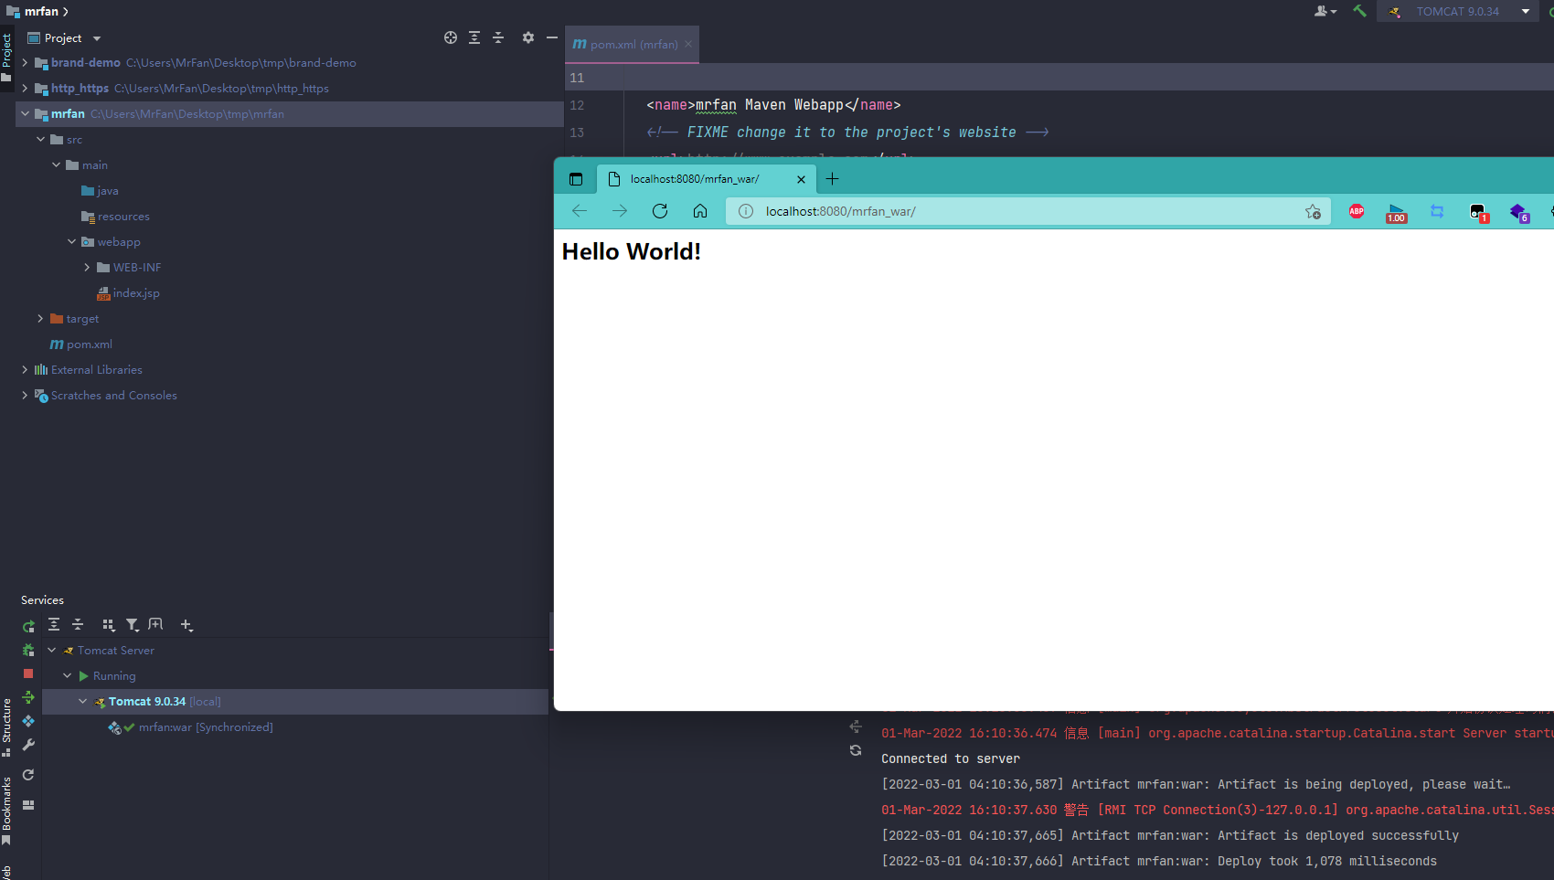This screenshot has height=880, width=1554.
Task: Click the Add Service plus icon
Action: pos(186,625)
